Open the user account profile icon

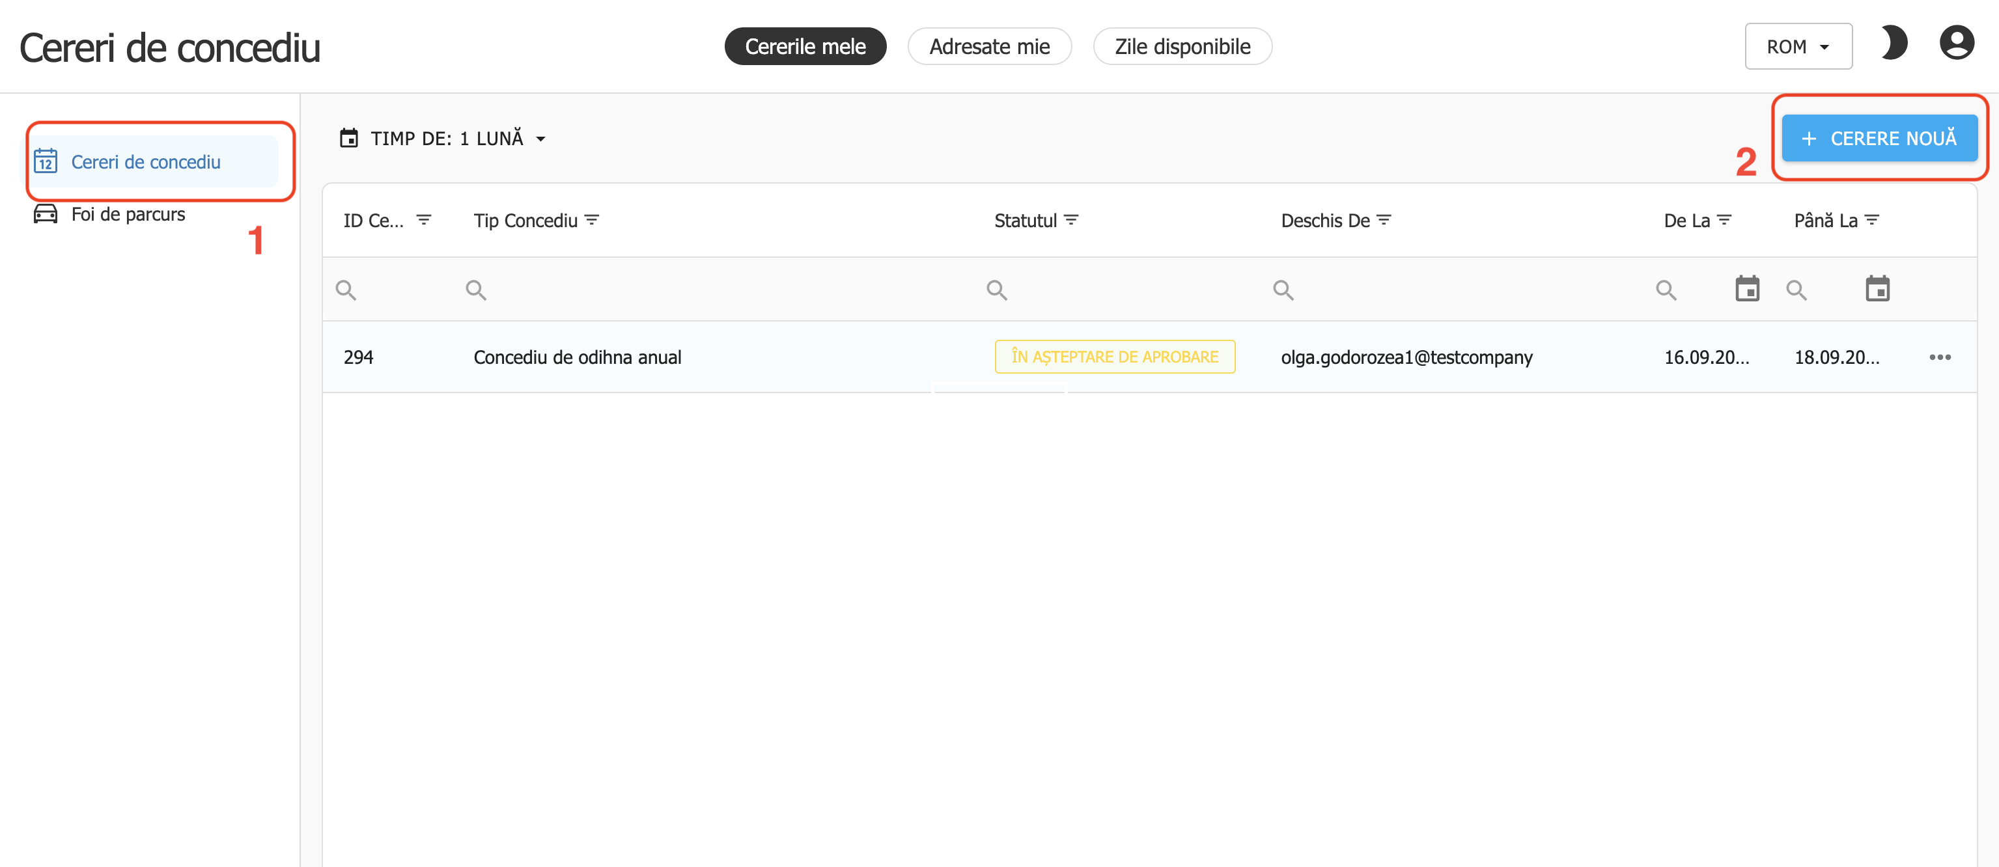pos(1956,44)
